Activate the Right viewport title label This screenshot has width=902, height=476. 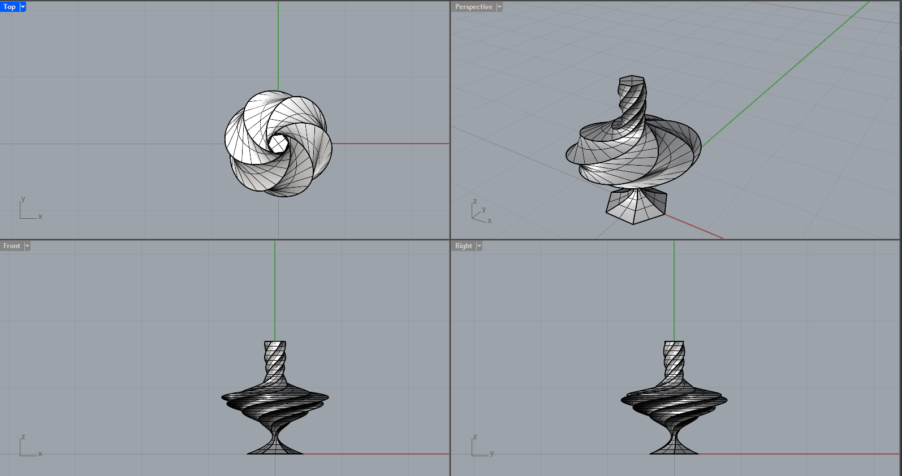pos(464,246)
